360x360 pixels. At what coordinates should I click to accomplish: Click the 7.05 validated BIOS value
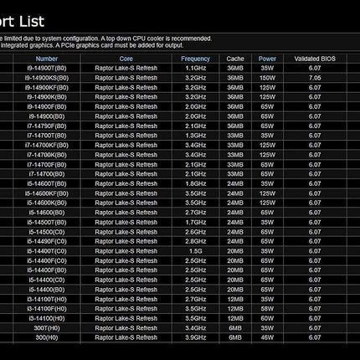pyautogui.click(x=315, y=78)
